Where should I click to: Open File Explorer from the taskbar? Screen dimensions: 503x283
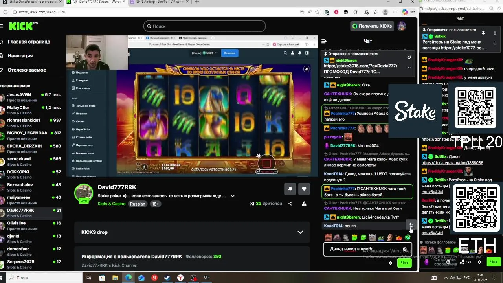coord(115,278)
